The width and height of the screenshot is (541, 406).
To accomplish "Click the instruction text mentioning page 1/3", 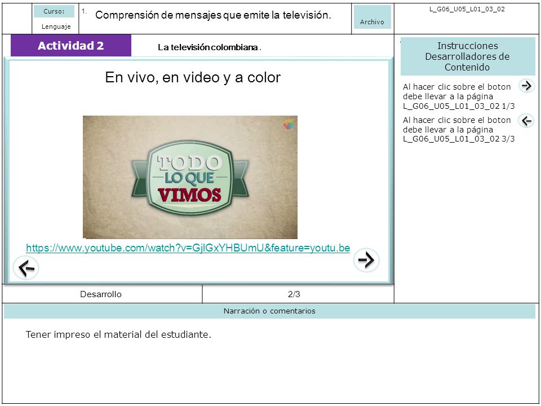I will point(459,96).
